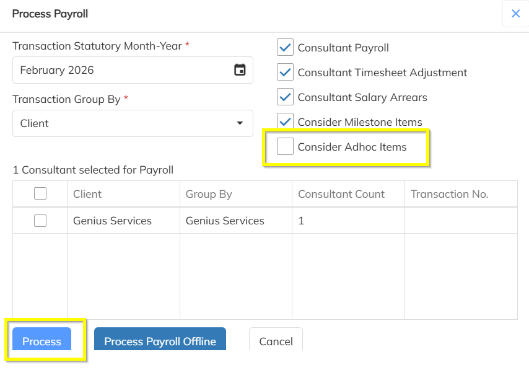Click Process Payroll Offline button
This screenshot has width=529, height=375.
click(x=160, y=341)
